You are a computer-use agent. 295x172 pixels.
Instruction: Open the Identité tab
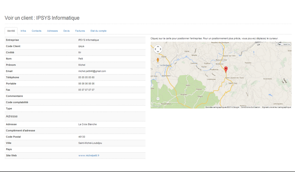pyautogui.click(x=11, y=31)
